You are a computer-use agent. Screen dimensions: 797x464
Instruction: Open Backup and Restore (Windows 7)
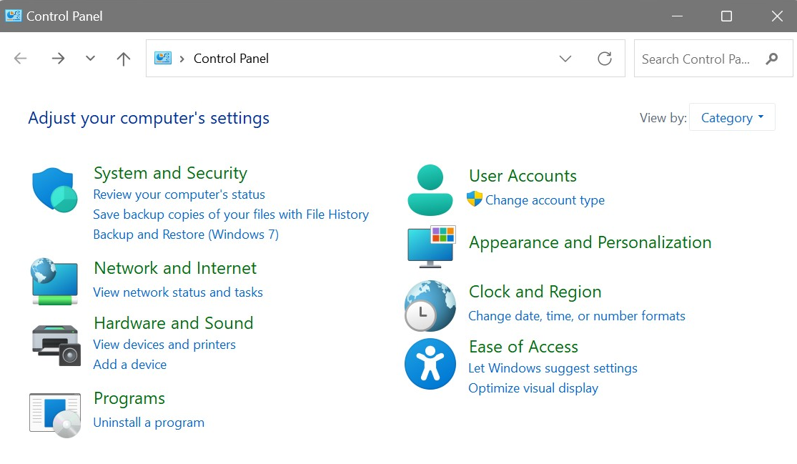[186, 235]
